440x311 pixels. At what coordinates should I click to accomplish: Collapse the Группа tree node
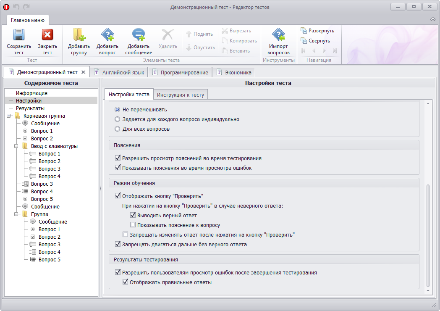[x=16, y=214]
